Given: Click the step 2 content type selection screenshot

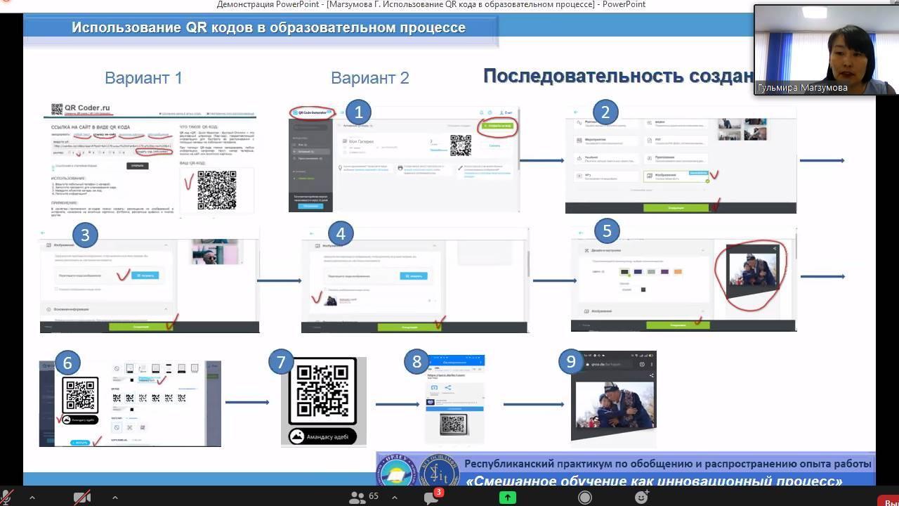Looking at the screenshot, I should [x=681, y=160].
